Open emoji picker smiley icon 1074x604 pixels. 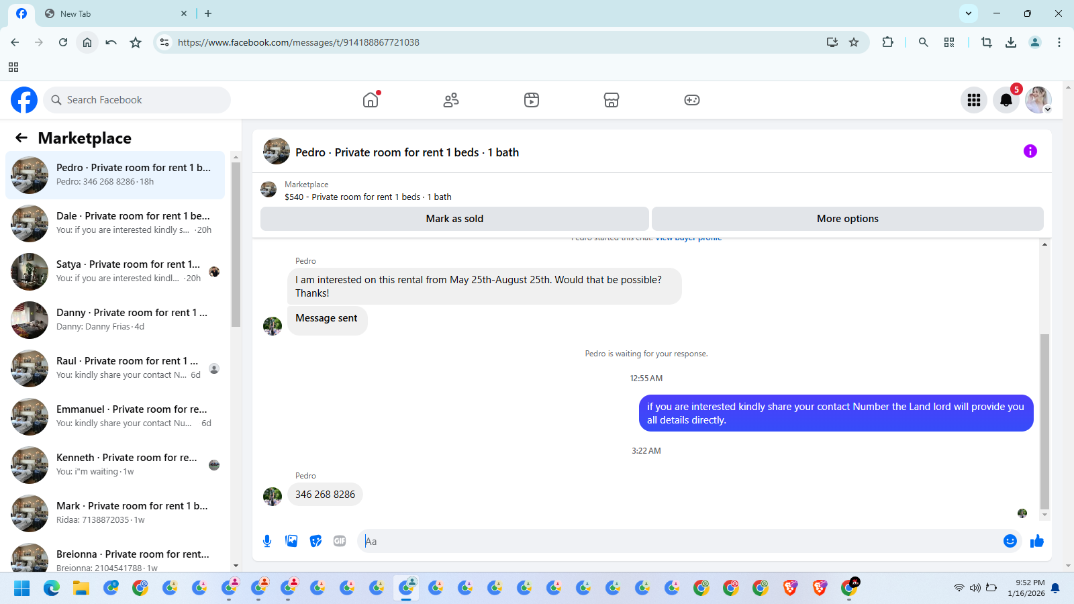coord(1010,541)
